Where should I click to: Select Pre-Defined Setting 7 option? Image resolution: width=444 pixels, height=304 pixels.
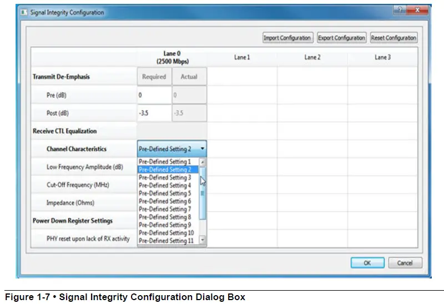[x=168, y=209]
